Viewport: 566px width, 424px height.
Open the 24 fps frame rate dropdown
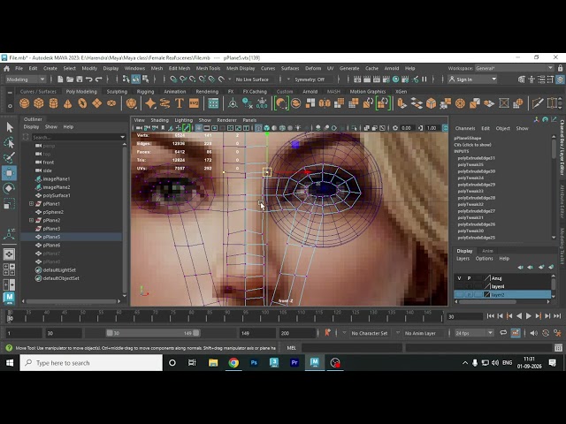[474, 333]
